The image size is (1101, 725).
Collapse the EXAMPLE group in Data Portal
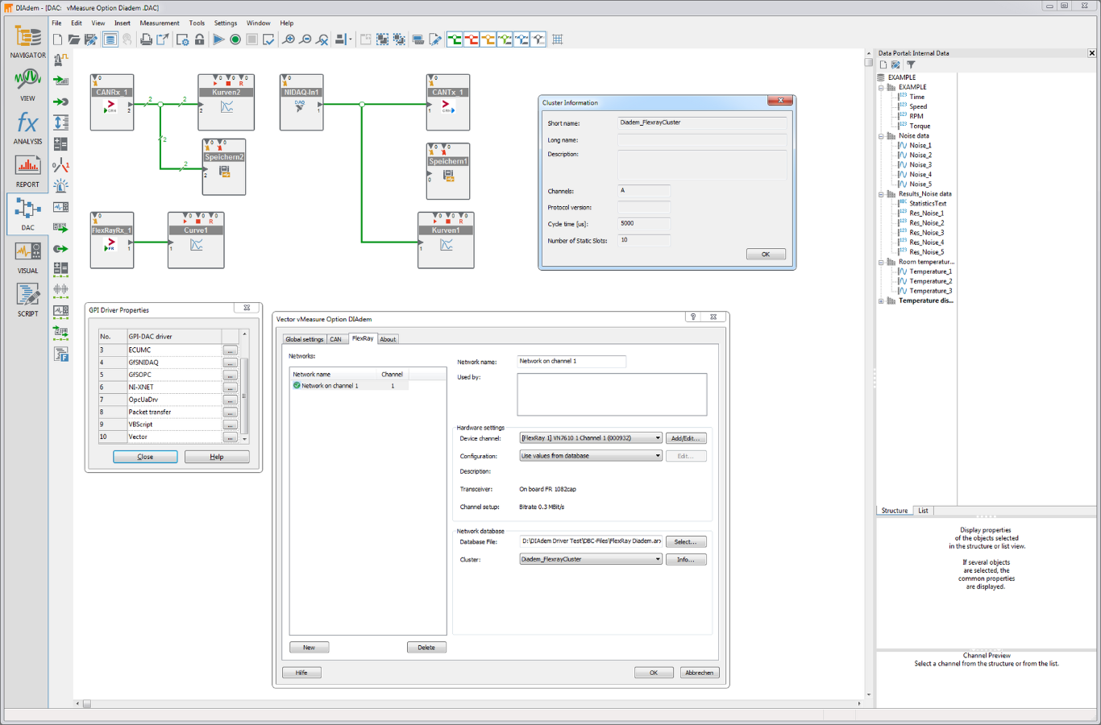tap(881, 87)
